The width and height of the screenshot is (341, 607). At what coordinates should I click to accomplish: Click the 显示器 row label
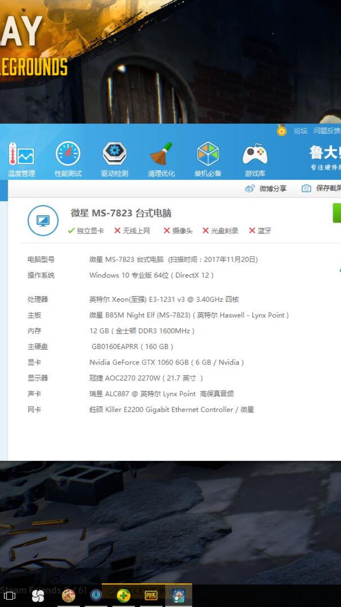click(38, 378)
